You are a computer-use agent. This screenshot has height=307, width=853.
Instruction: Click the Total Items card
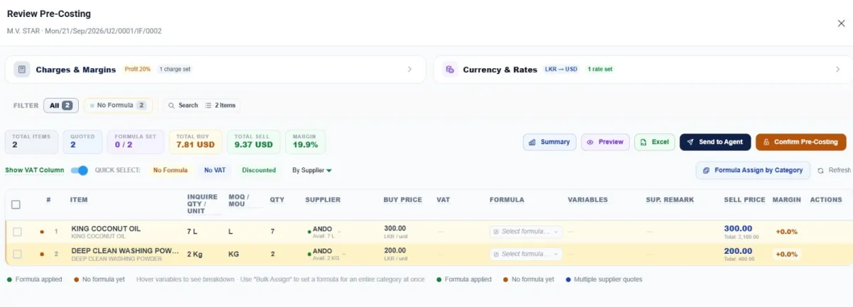point(31,142)
